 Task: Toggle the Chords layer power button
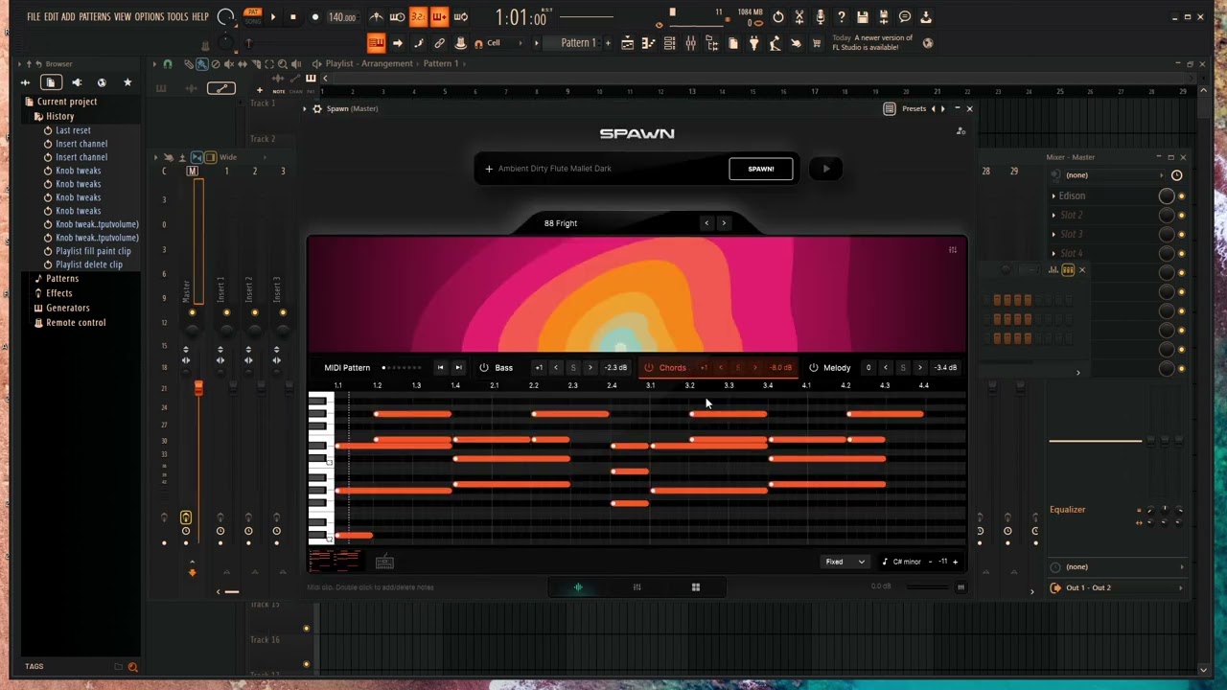pos(649,368)
